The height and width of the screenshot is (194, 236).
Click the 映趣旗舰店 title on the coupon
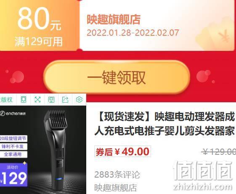(x=114, y=19)
